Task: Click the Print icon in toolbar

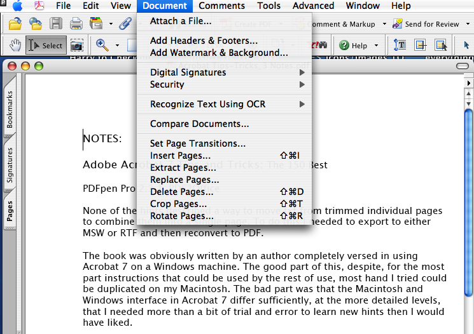Action: point(76,24)
